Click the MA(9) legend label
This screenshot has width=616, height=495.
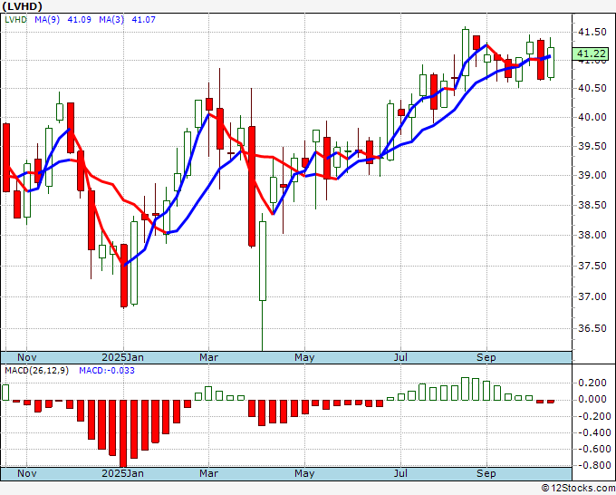[x=47, y=19]
